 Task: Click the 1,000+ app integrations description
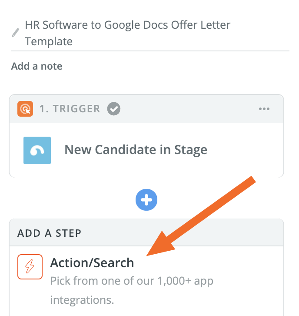coord(132,290)
